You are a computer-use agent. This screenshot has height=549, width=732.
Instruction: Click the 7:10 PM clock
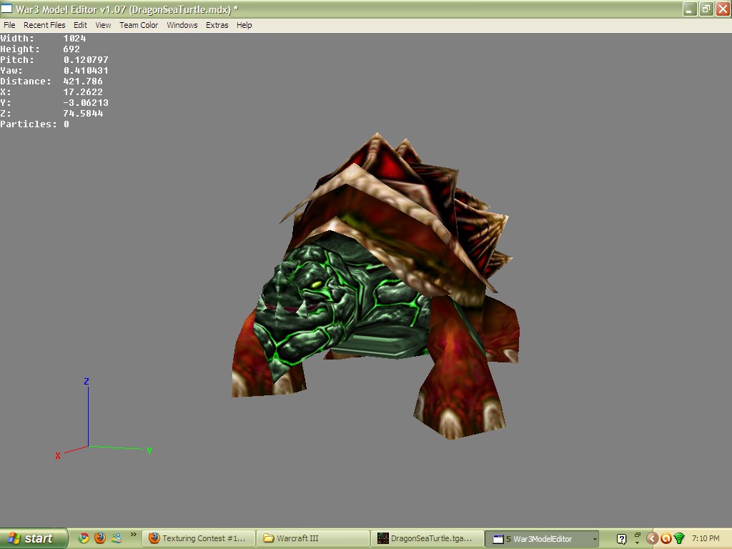706,538
